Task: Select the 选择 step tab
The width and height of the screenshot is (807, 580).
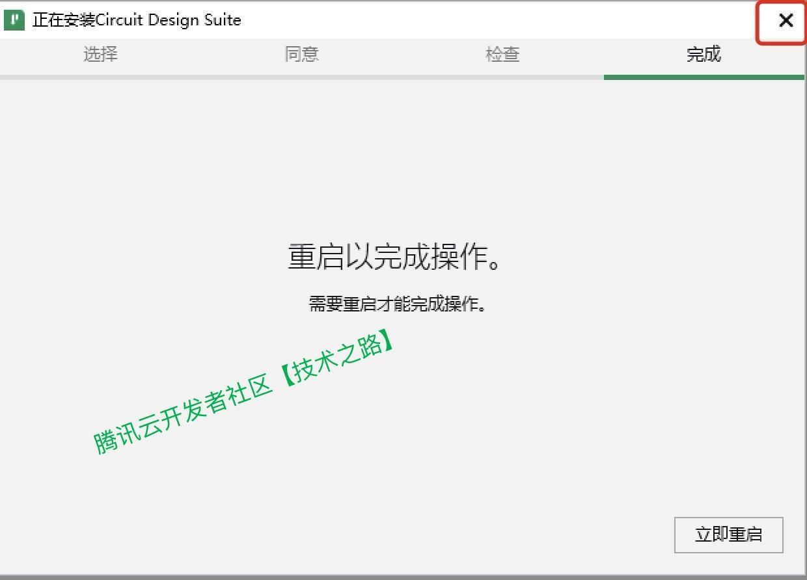Action: click(100, 54)
